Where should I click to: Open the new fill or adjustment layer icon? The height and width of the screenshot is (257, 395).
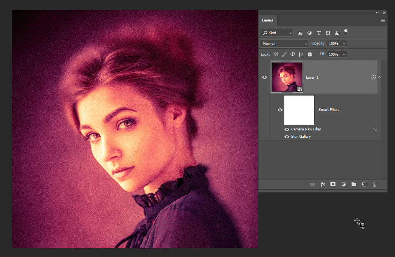click(x=344, y=185)
